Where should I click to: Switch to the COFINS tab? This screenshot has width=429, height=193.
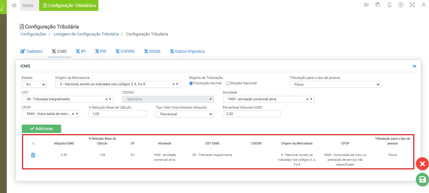click(125, 51)
